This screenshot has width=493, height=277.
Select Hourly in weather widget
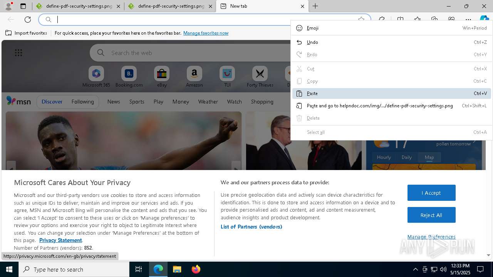384,157
